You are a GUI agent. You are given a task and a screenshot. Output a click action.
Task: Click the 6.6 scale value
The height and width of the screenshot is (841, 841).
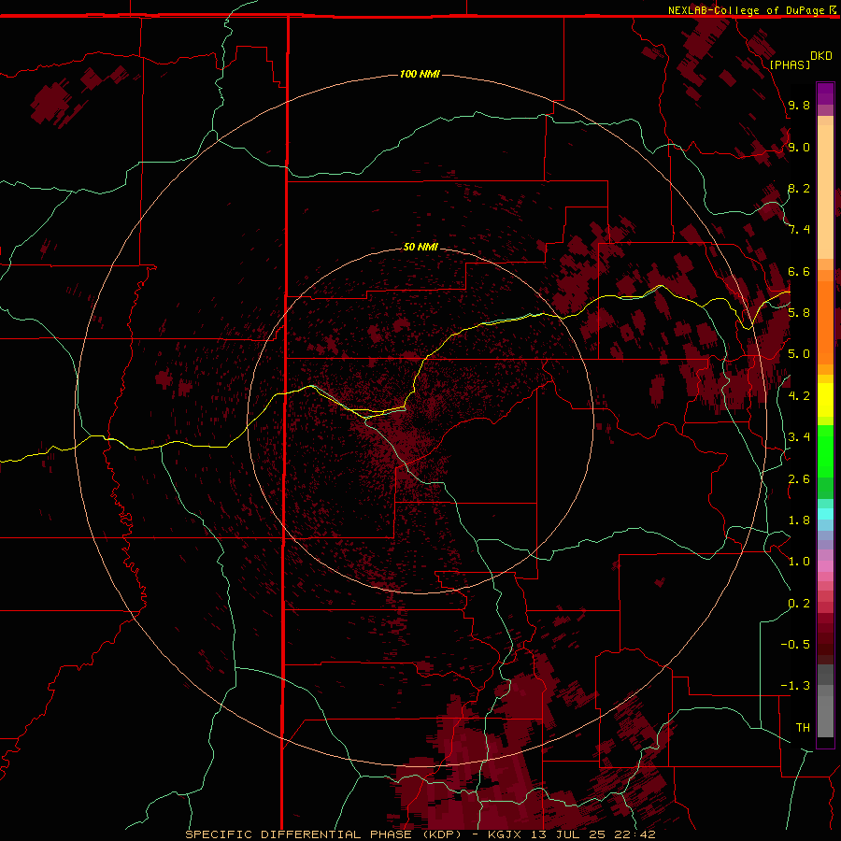[799, 271]
